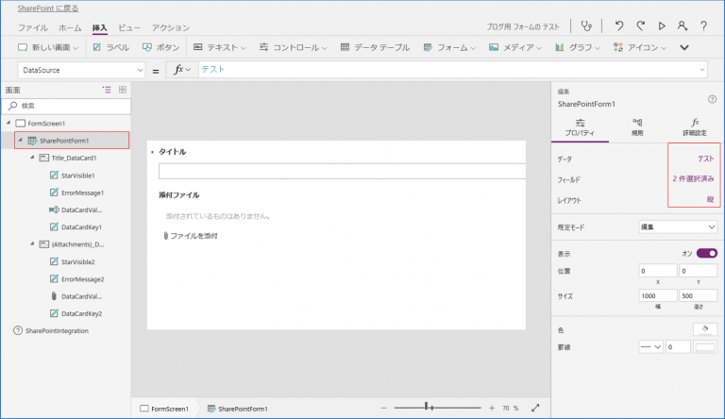Image resolution: width=725 pixels, height=419 pixels.
Task: Open the help question mark icon
Action: pyautogui.click(x=703, y=26)
